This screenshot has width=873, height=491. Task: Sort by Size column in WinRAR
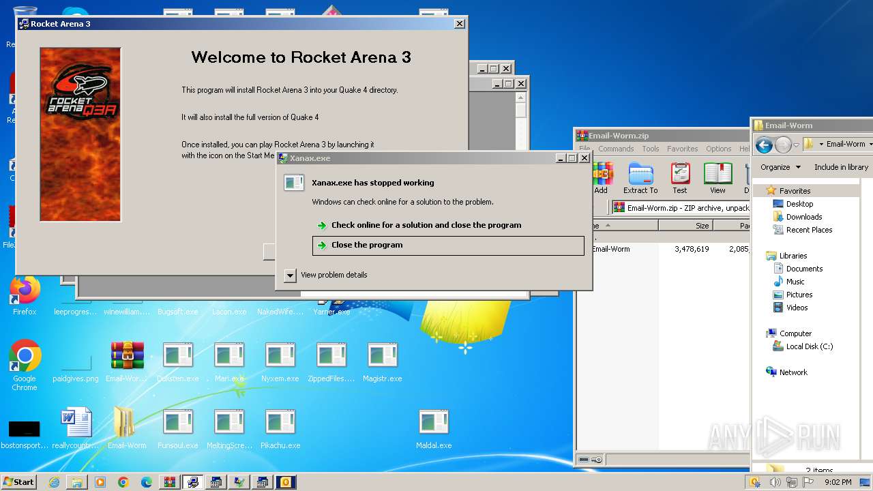(x=686, y=225)
